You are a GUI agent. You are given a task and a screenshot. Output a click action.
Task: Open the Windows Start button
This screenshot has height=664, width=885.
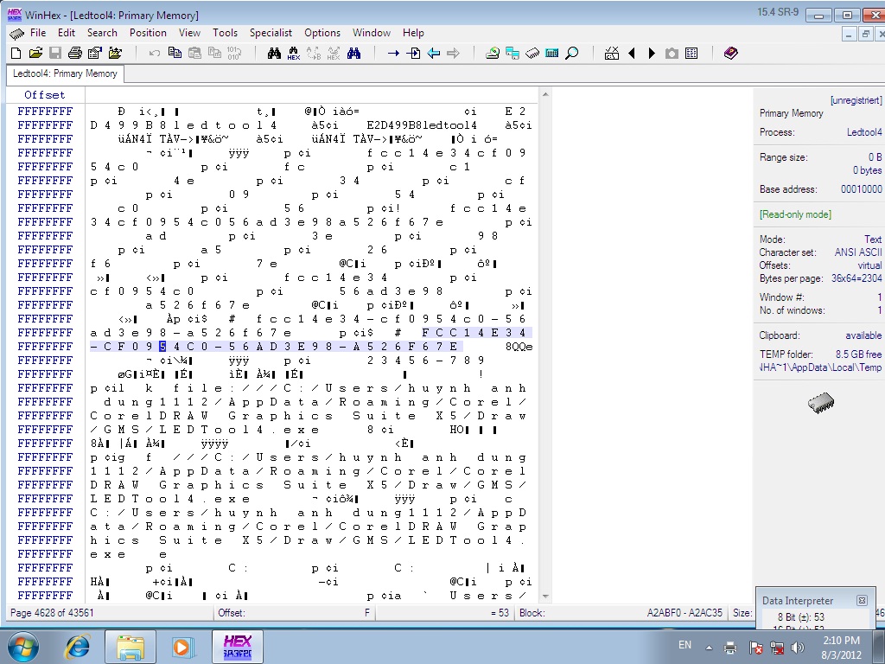tap(23, 647)
